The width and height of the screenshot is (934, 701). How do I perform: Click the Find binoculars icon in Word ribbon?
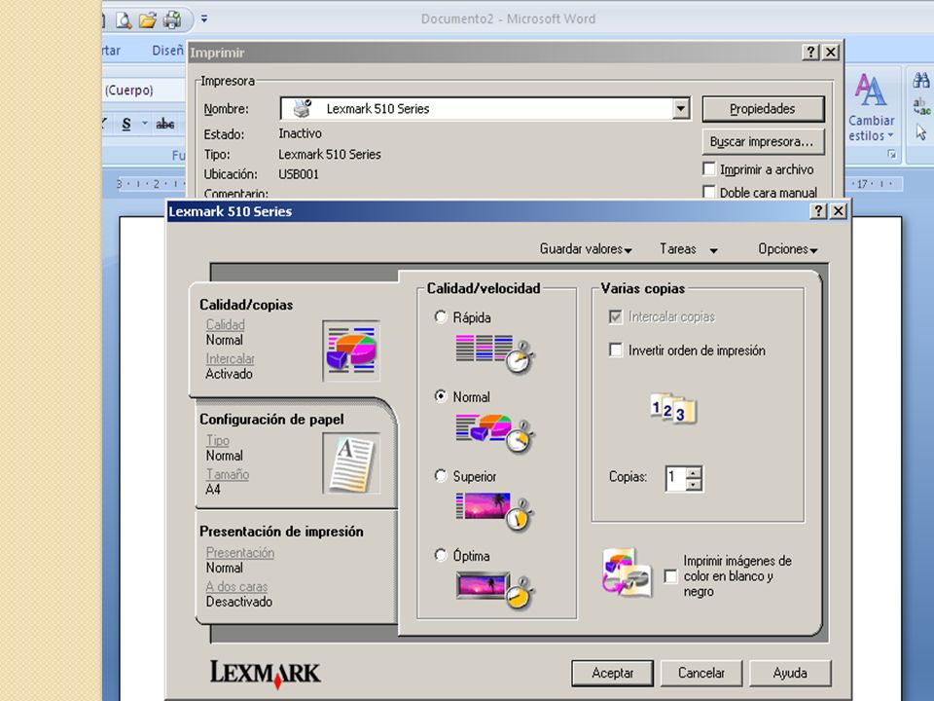click(x=921, y=81)
